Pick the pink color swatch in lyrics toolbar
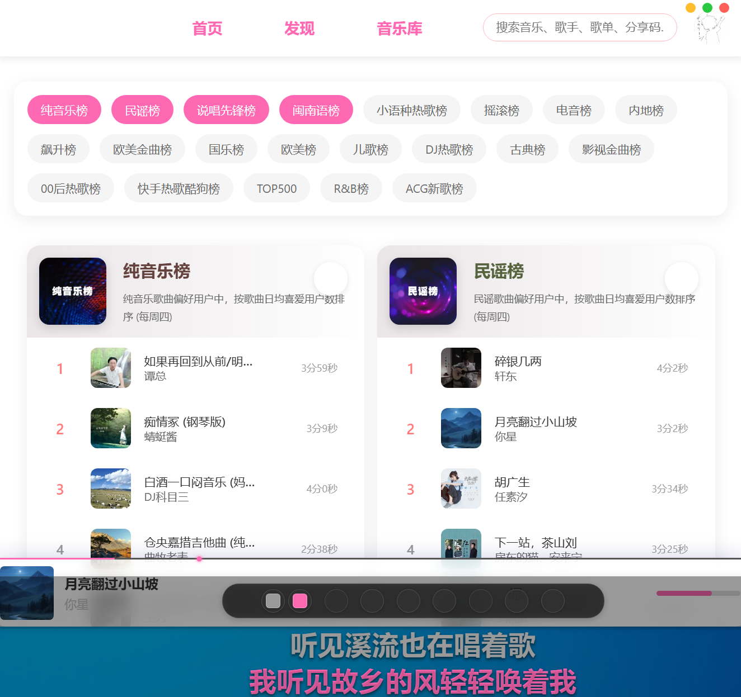 click(x=300, y=601)
